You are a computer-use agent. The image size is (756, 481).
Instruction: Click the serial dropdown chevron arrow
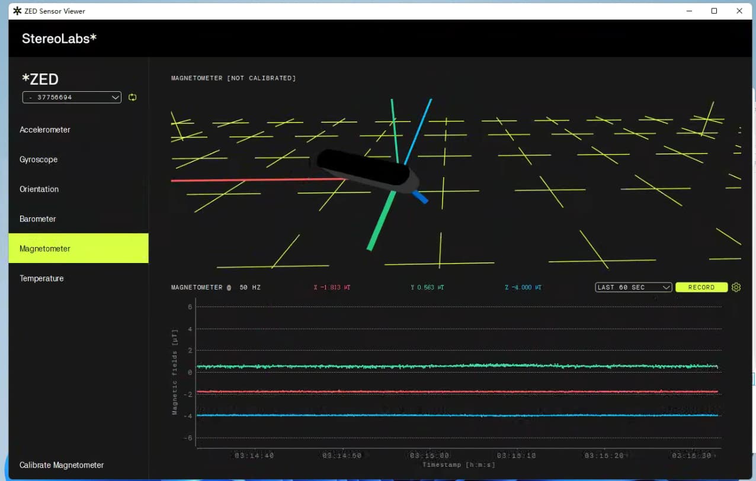pyautogui.click(x=116, y=97)
